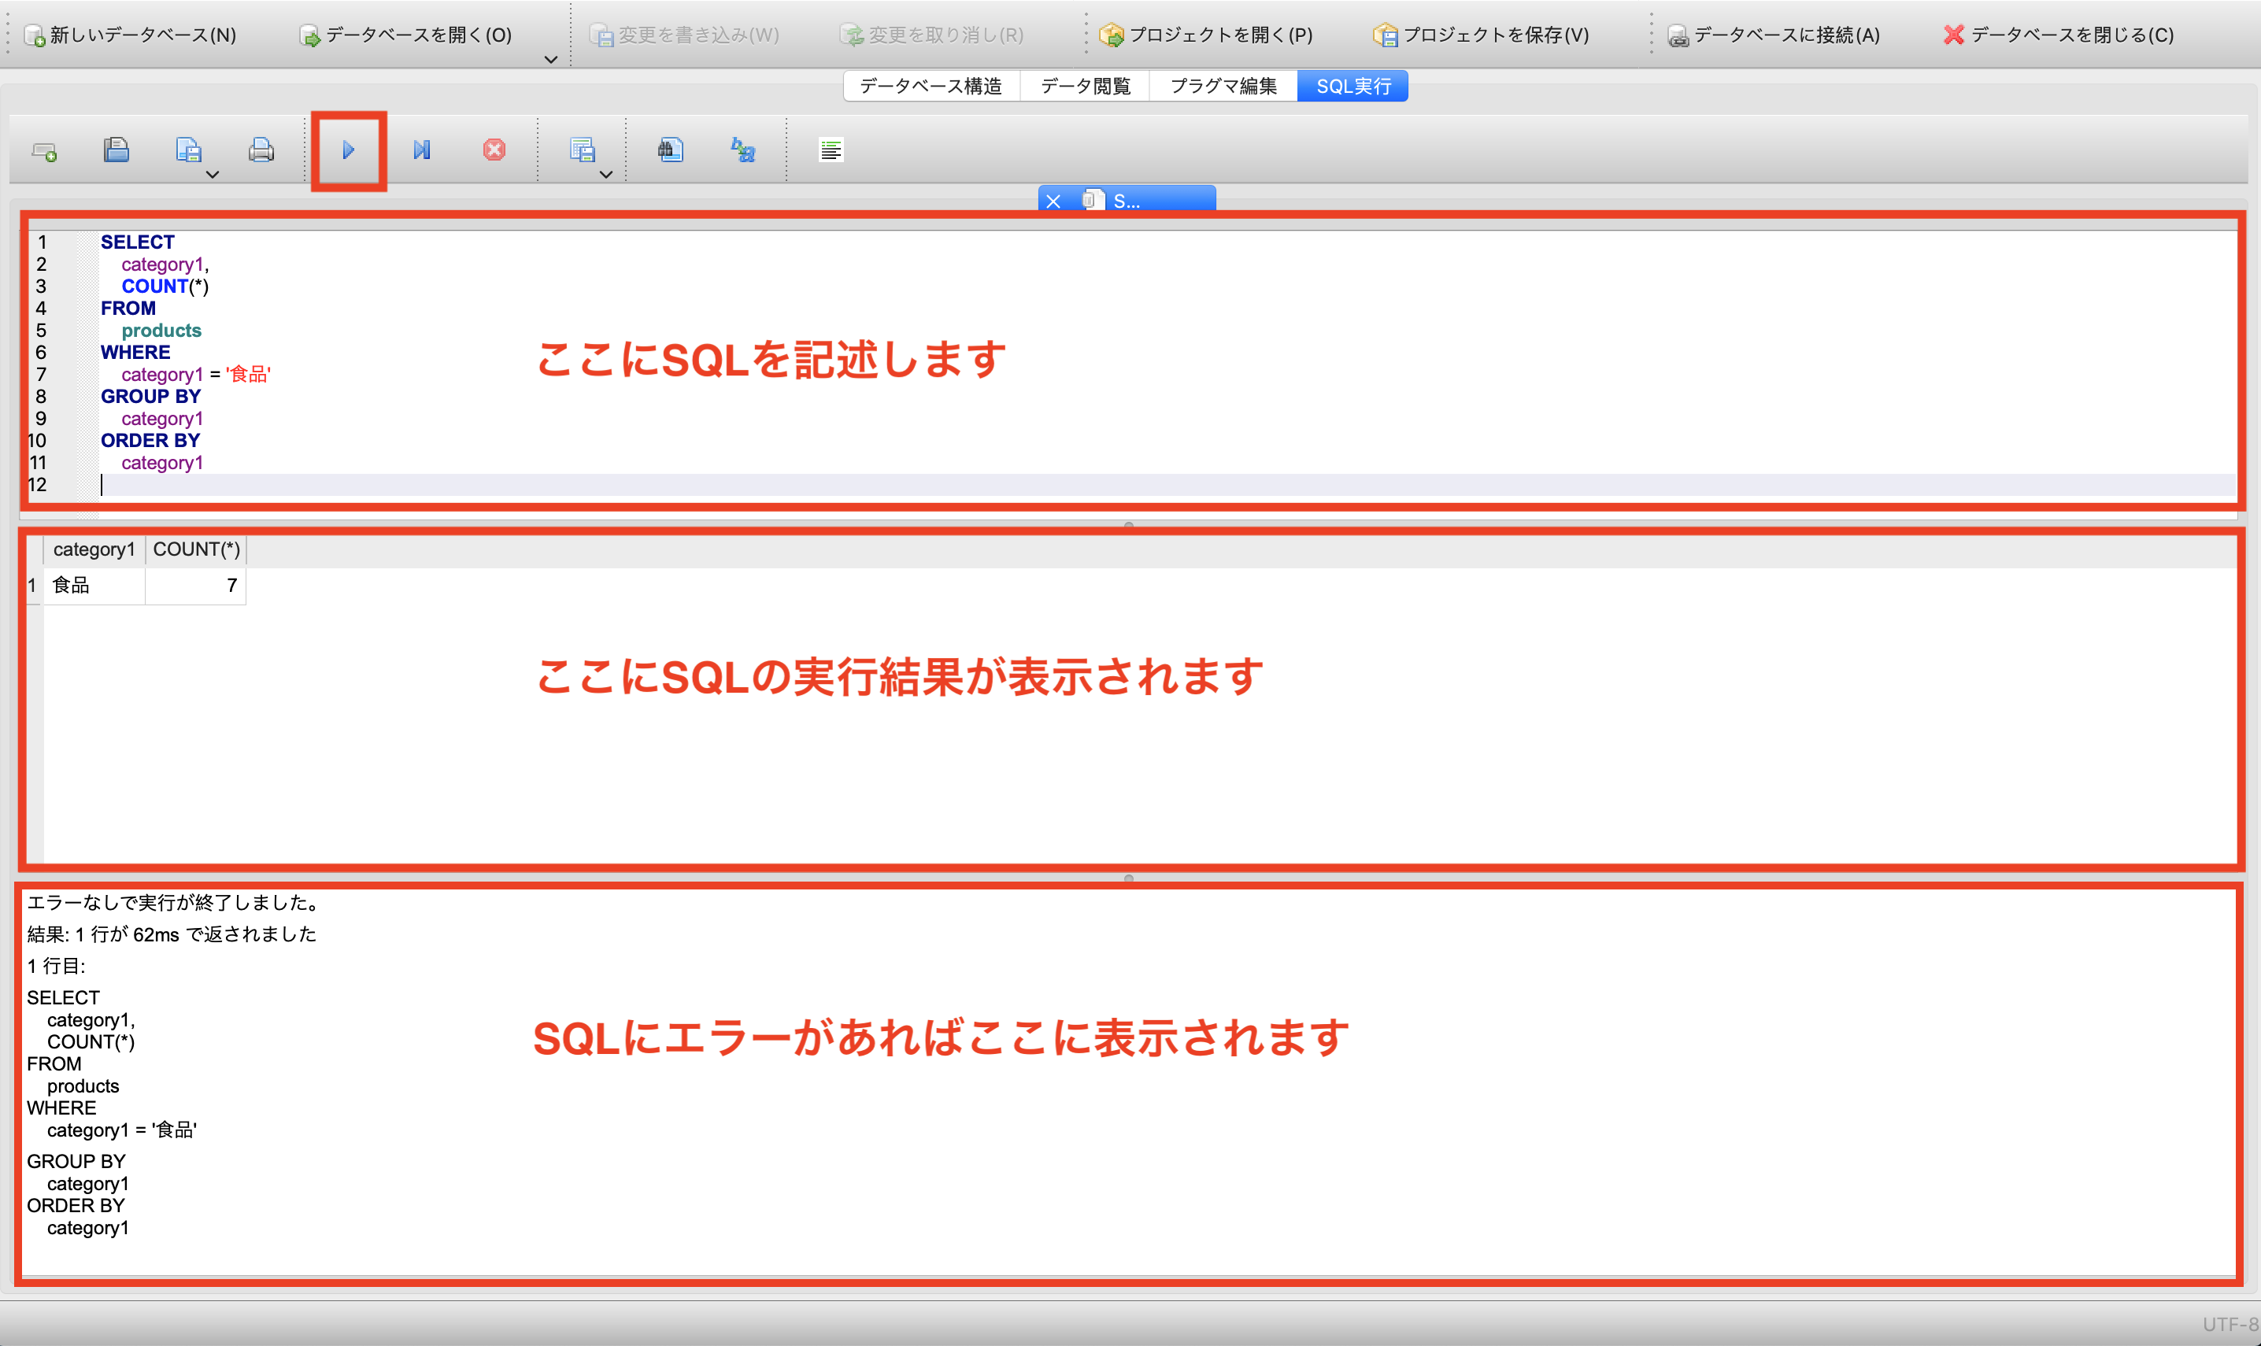Click プロジェクトを開く(P) toolbar button
Image resolution: width=2261 pixels, height=1346 pixels.
click(1205, 35)
